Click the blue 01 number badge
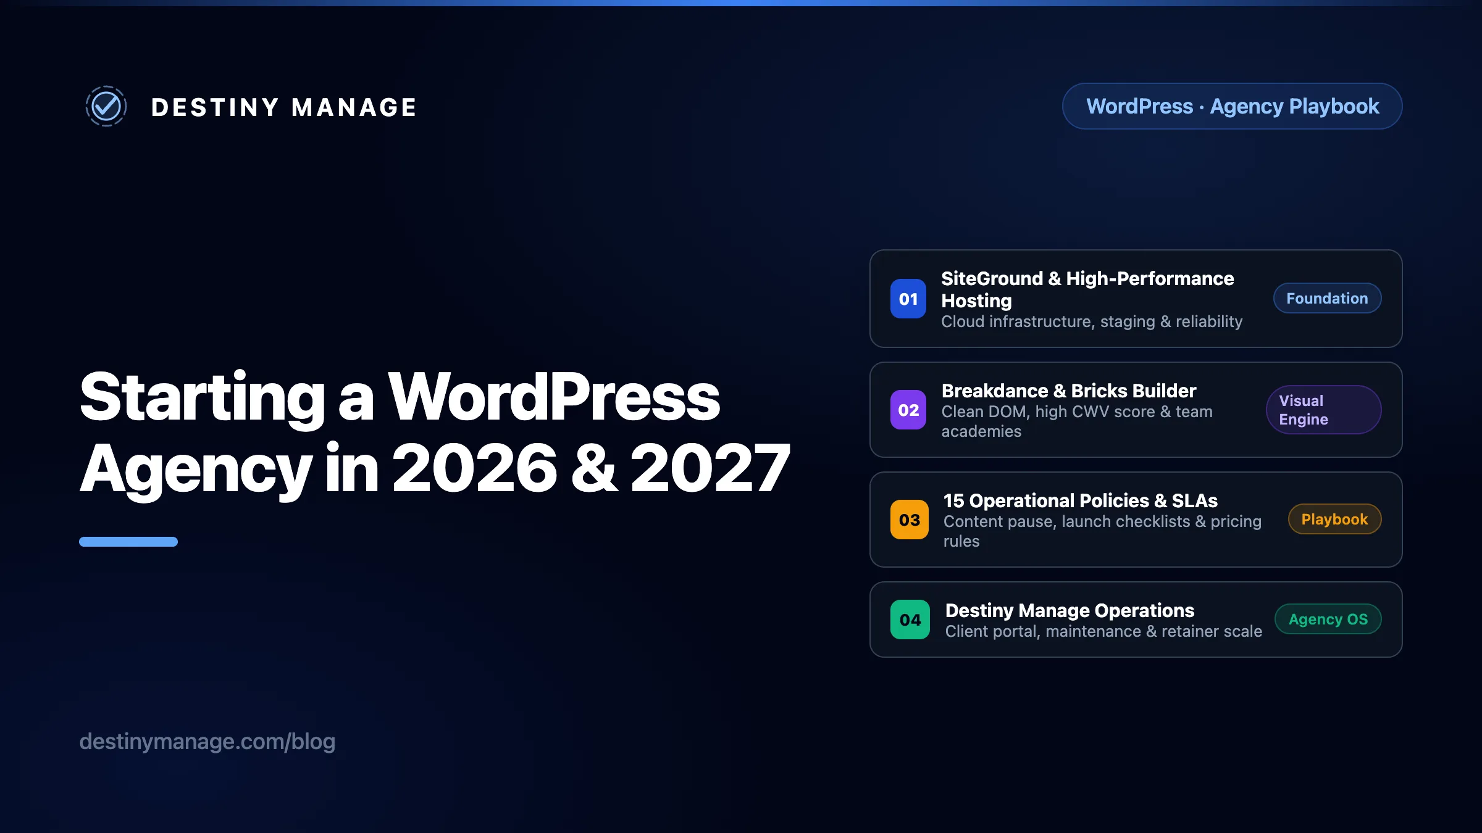 point(908,299)
